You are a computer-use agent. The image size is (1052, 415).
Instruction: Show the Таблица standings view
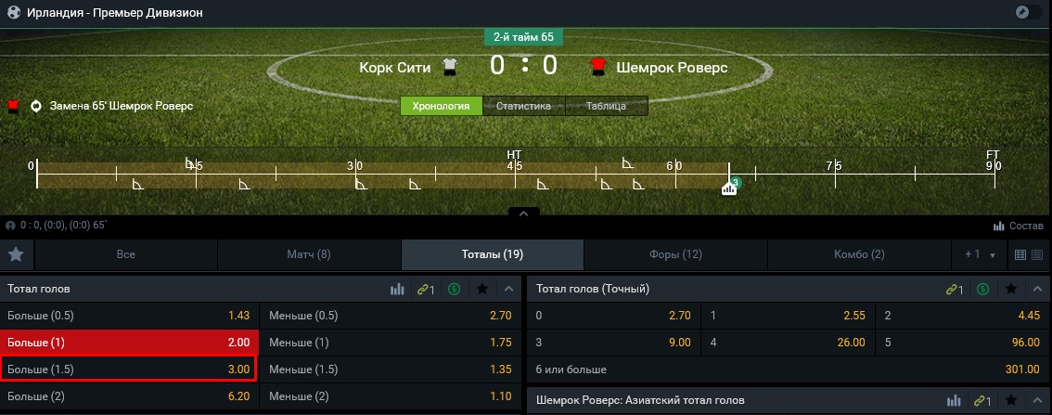point(606,106)
